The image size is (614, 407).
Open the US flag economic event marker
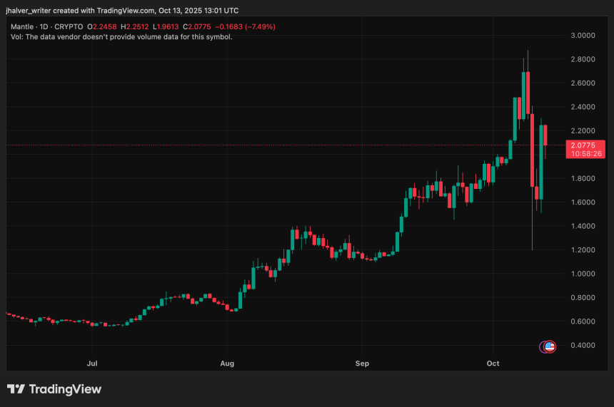[x=550, y=346]
